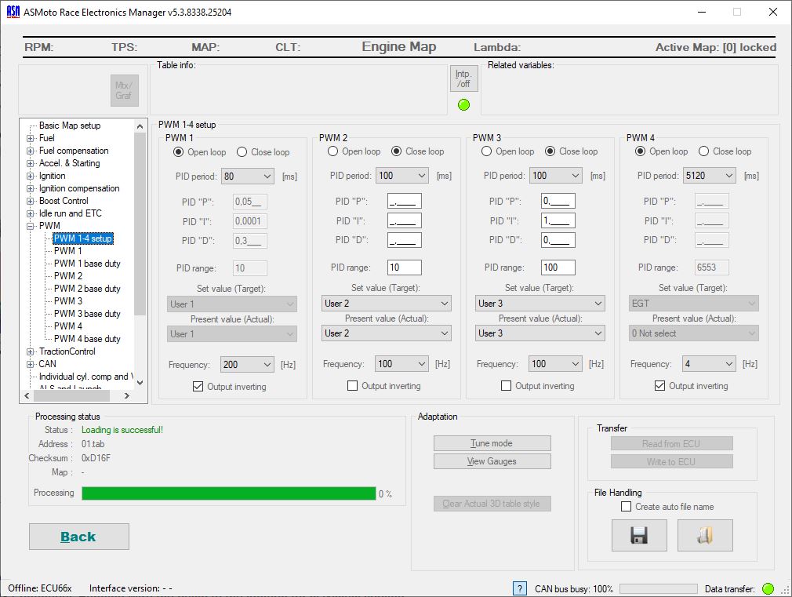This screenshot has height=597, width=792.
Task: Select Open loop for PWM 2
Action: click(x=333, y=152)
